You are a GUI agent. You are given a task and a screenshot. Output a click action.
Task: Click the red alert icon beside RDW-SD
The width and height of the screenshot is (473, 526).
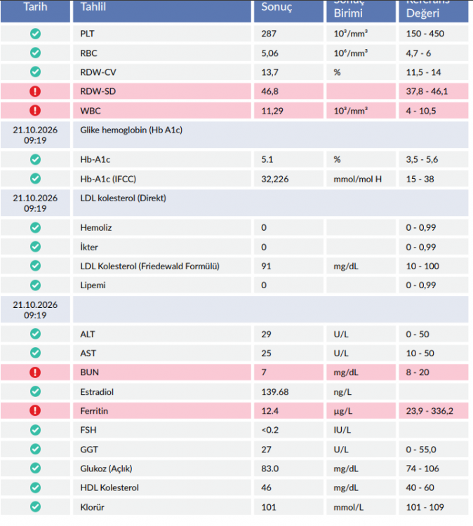pos(35,91)
